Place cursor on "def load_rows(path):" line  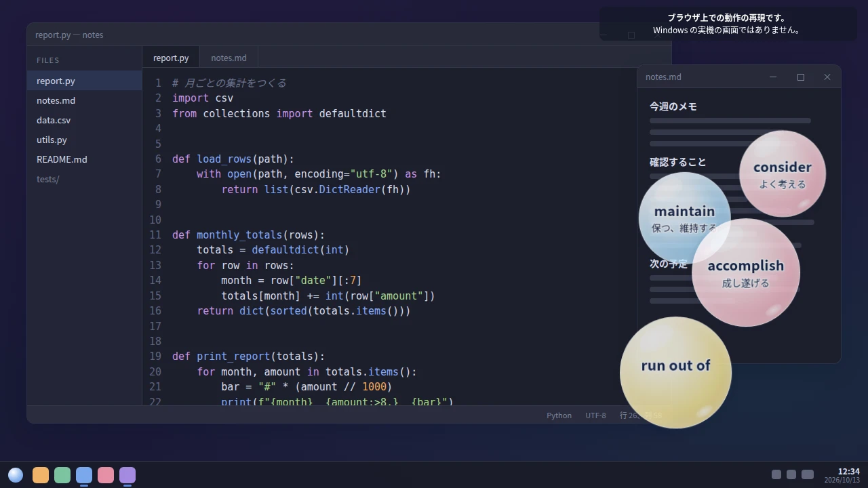(233, 159)
